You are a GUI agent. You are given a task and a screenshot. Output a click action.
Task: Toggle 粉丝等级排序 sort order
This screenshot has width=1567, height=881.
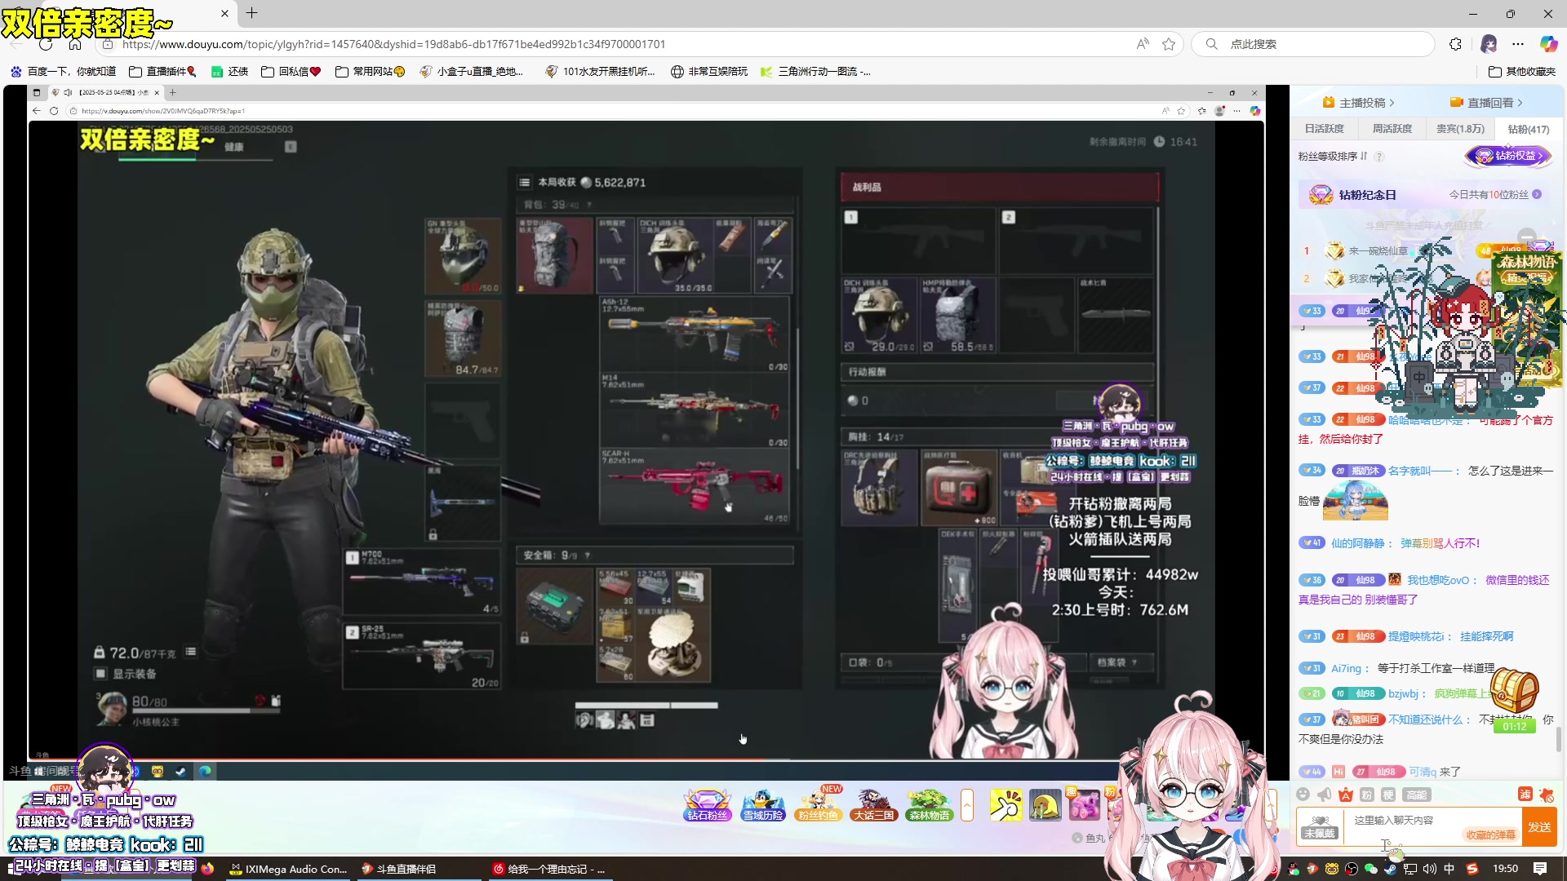pyautogui.click(x=1332, y=156)
